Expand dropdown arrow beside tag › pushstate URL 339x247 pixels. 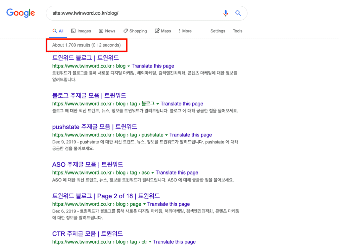pyautogui.click(x=167, y=135)
